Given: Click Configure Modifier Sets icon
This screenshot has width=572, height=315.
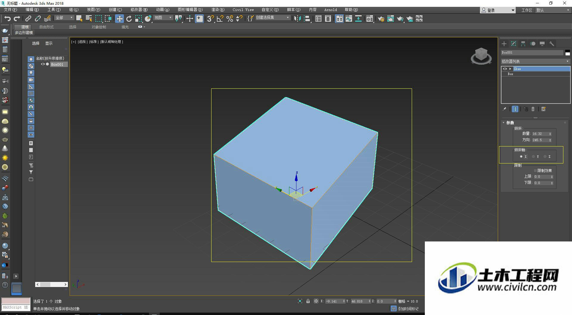Looking at the screenshot, I should click(544, 109).
